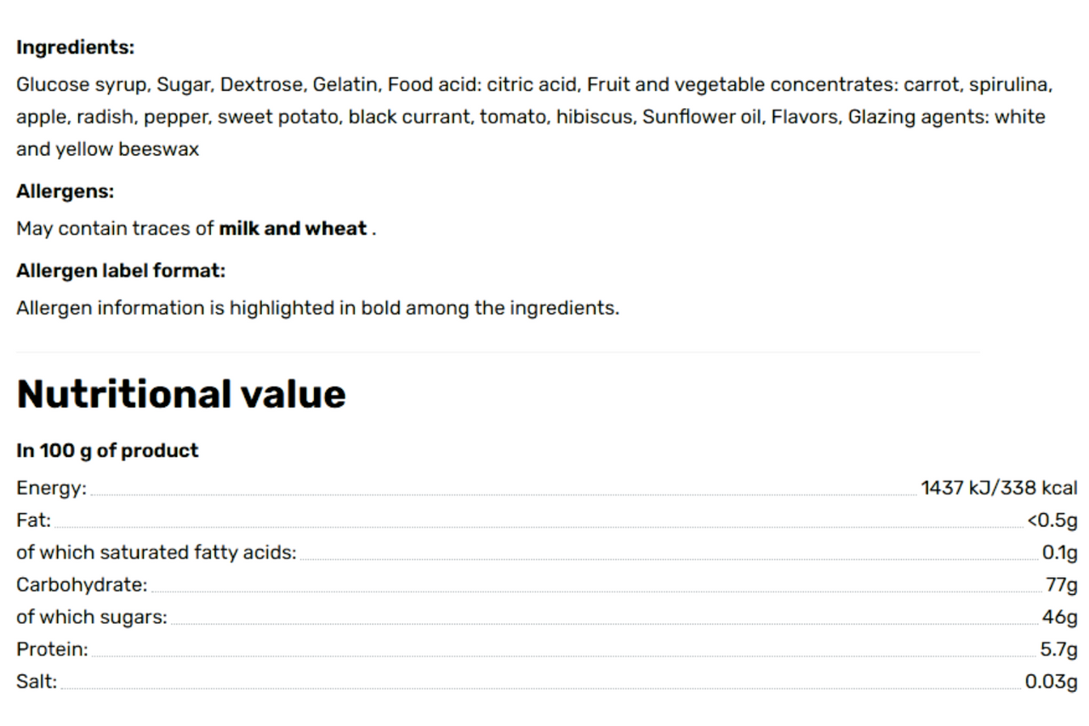
Task: Click the Allergens heading
Action: coord(65,192)
